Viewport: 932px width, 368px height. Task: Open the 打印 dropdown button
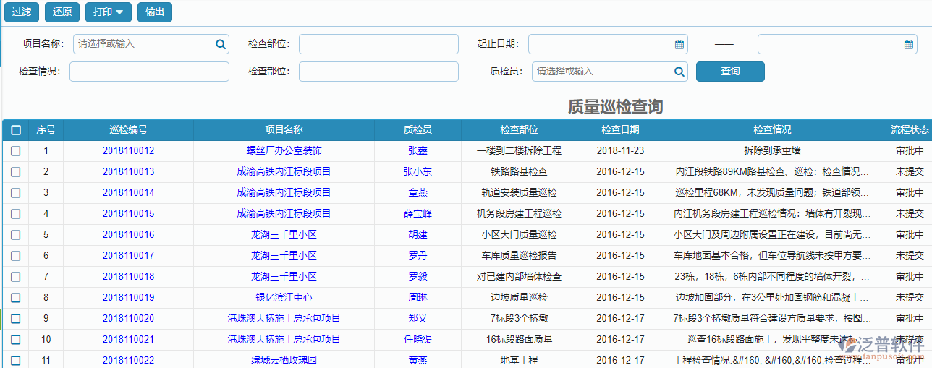(x=108, y=12)
